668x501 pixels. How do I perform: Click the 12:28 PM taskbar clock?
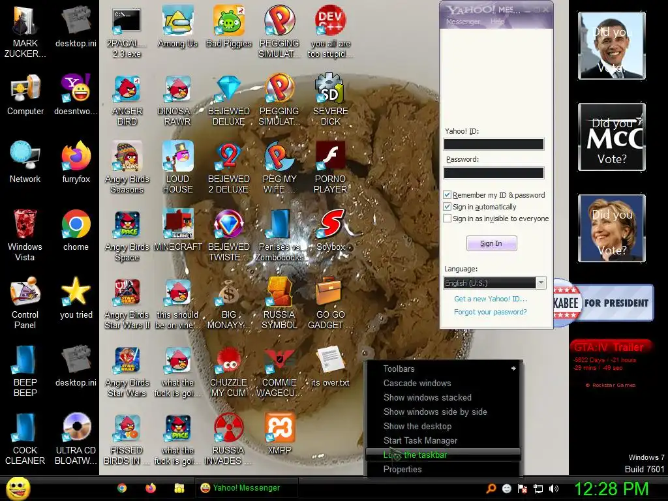(612, 489)
